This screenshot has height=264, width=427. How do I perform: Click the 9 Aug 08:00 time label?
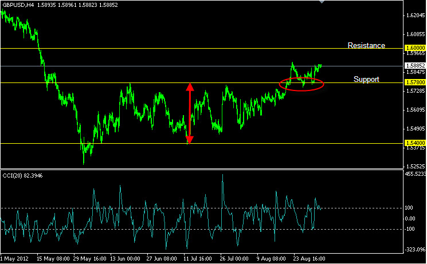click(x=271, y=258)
